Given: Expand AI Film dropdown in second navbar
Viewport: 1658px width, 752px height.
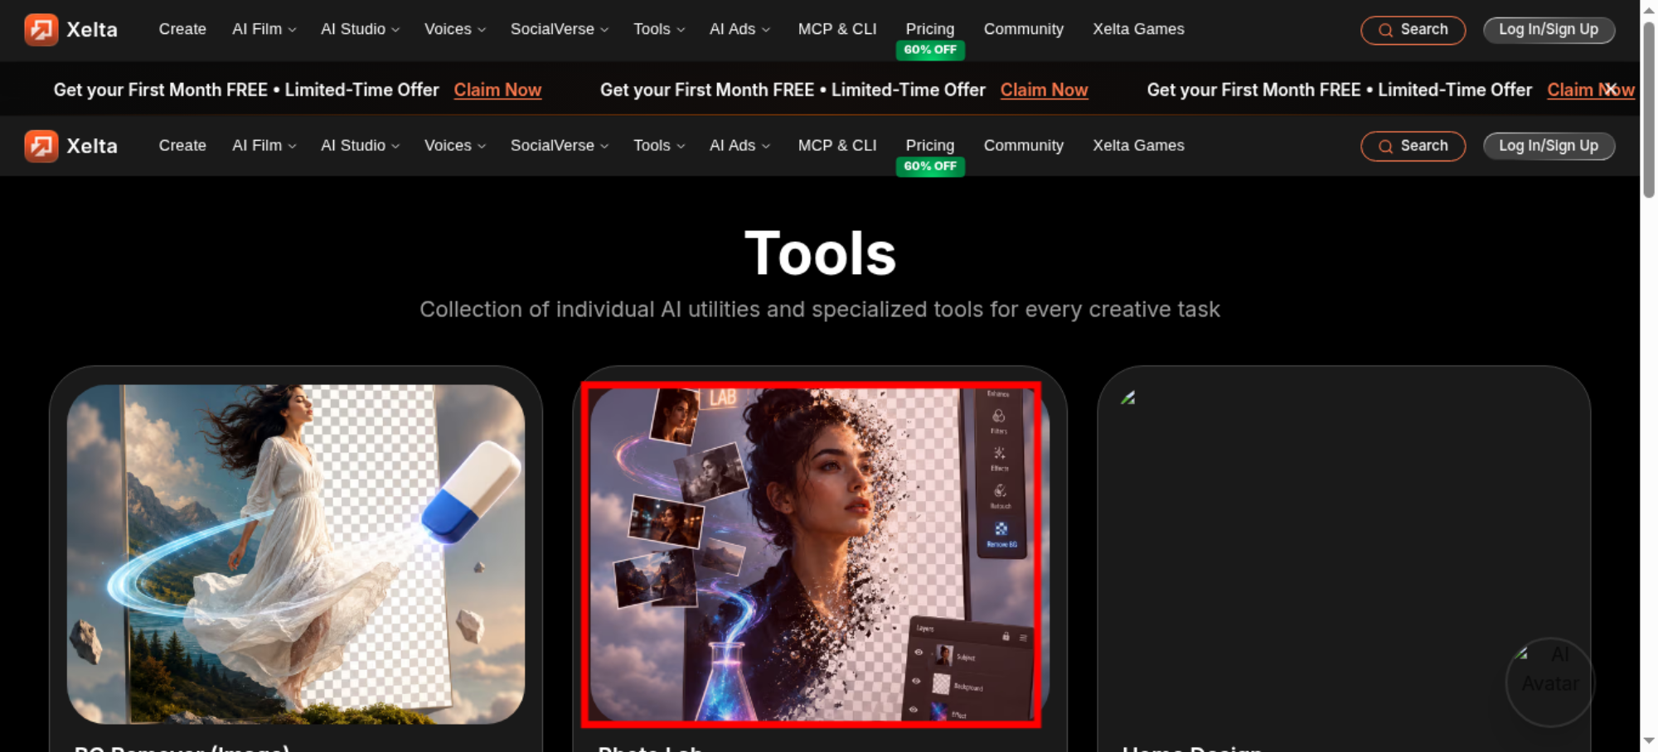Looking at the screenshot, I should point(264,145).
